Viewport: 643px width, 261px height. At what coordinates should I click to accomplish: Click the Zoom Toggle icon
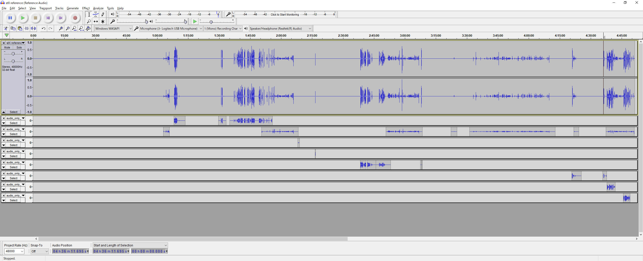point(88,29)
